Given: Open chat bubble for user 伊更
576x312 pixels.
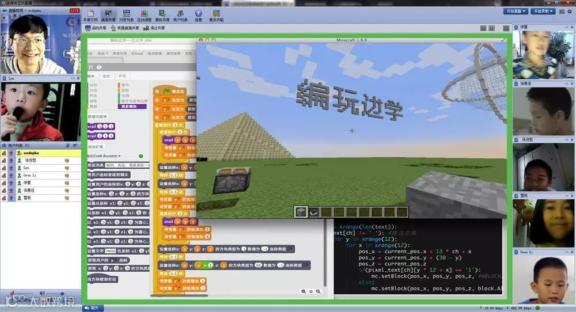Looking at the screenshot, I should click(67, 183).
